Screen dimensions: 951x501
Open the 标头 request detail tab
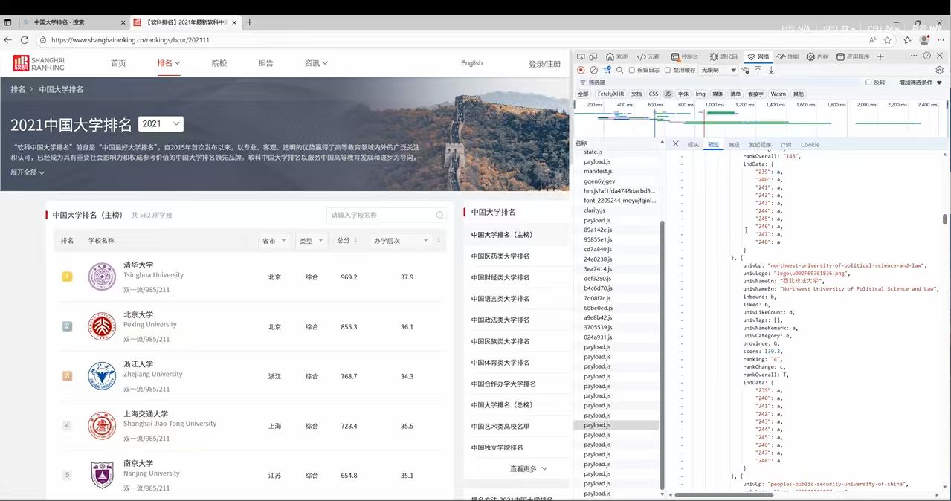pos(693,145)
